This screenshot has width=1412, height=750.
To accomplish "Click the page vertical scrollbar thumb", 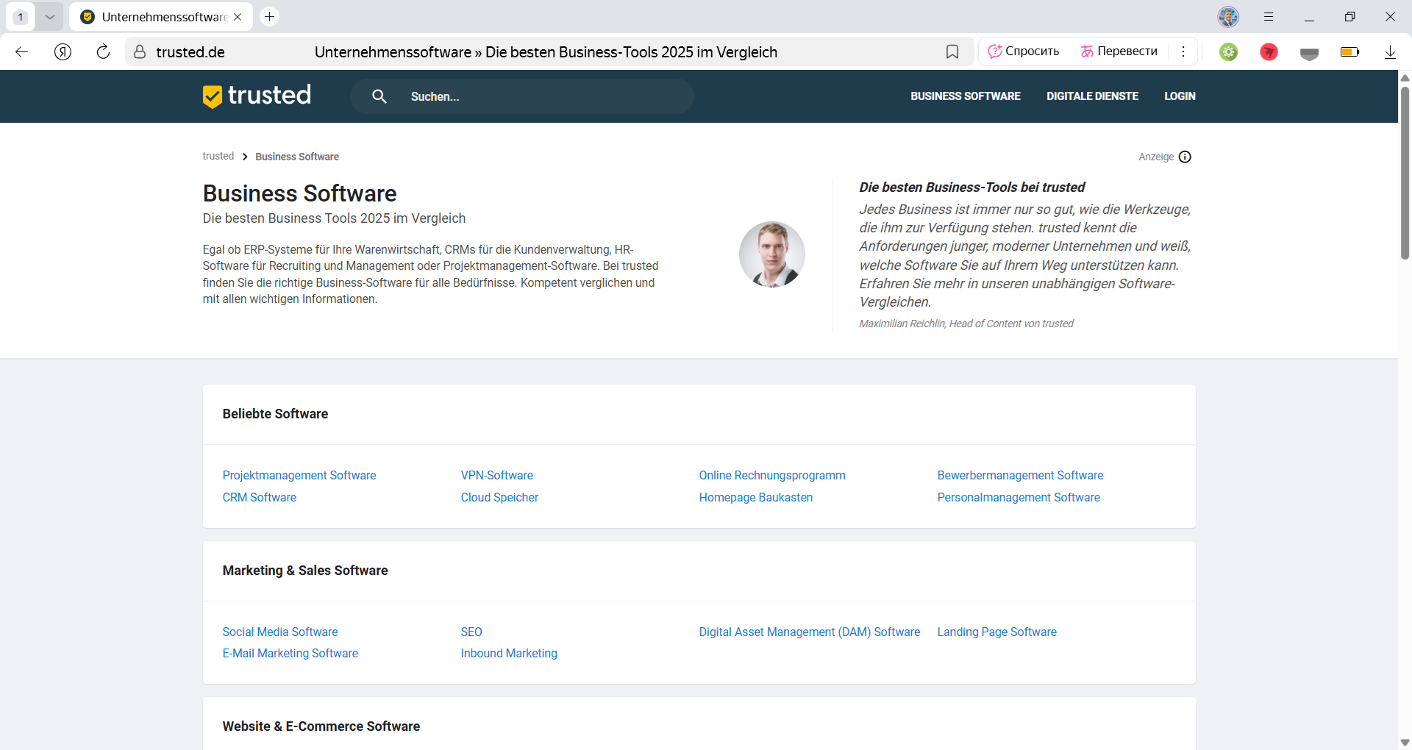I will click(x=1405, y=173).
